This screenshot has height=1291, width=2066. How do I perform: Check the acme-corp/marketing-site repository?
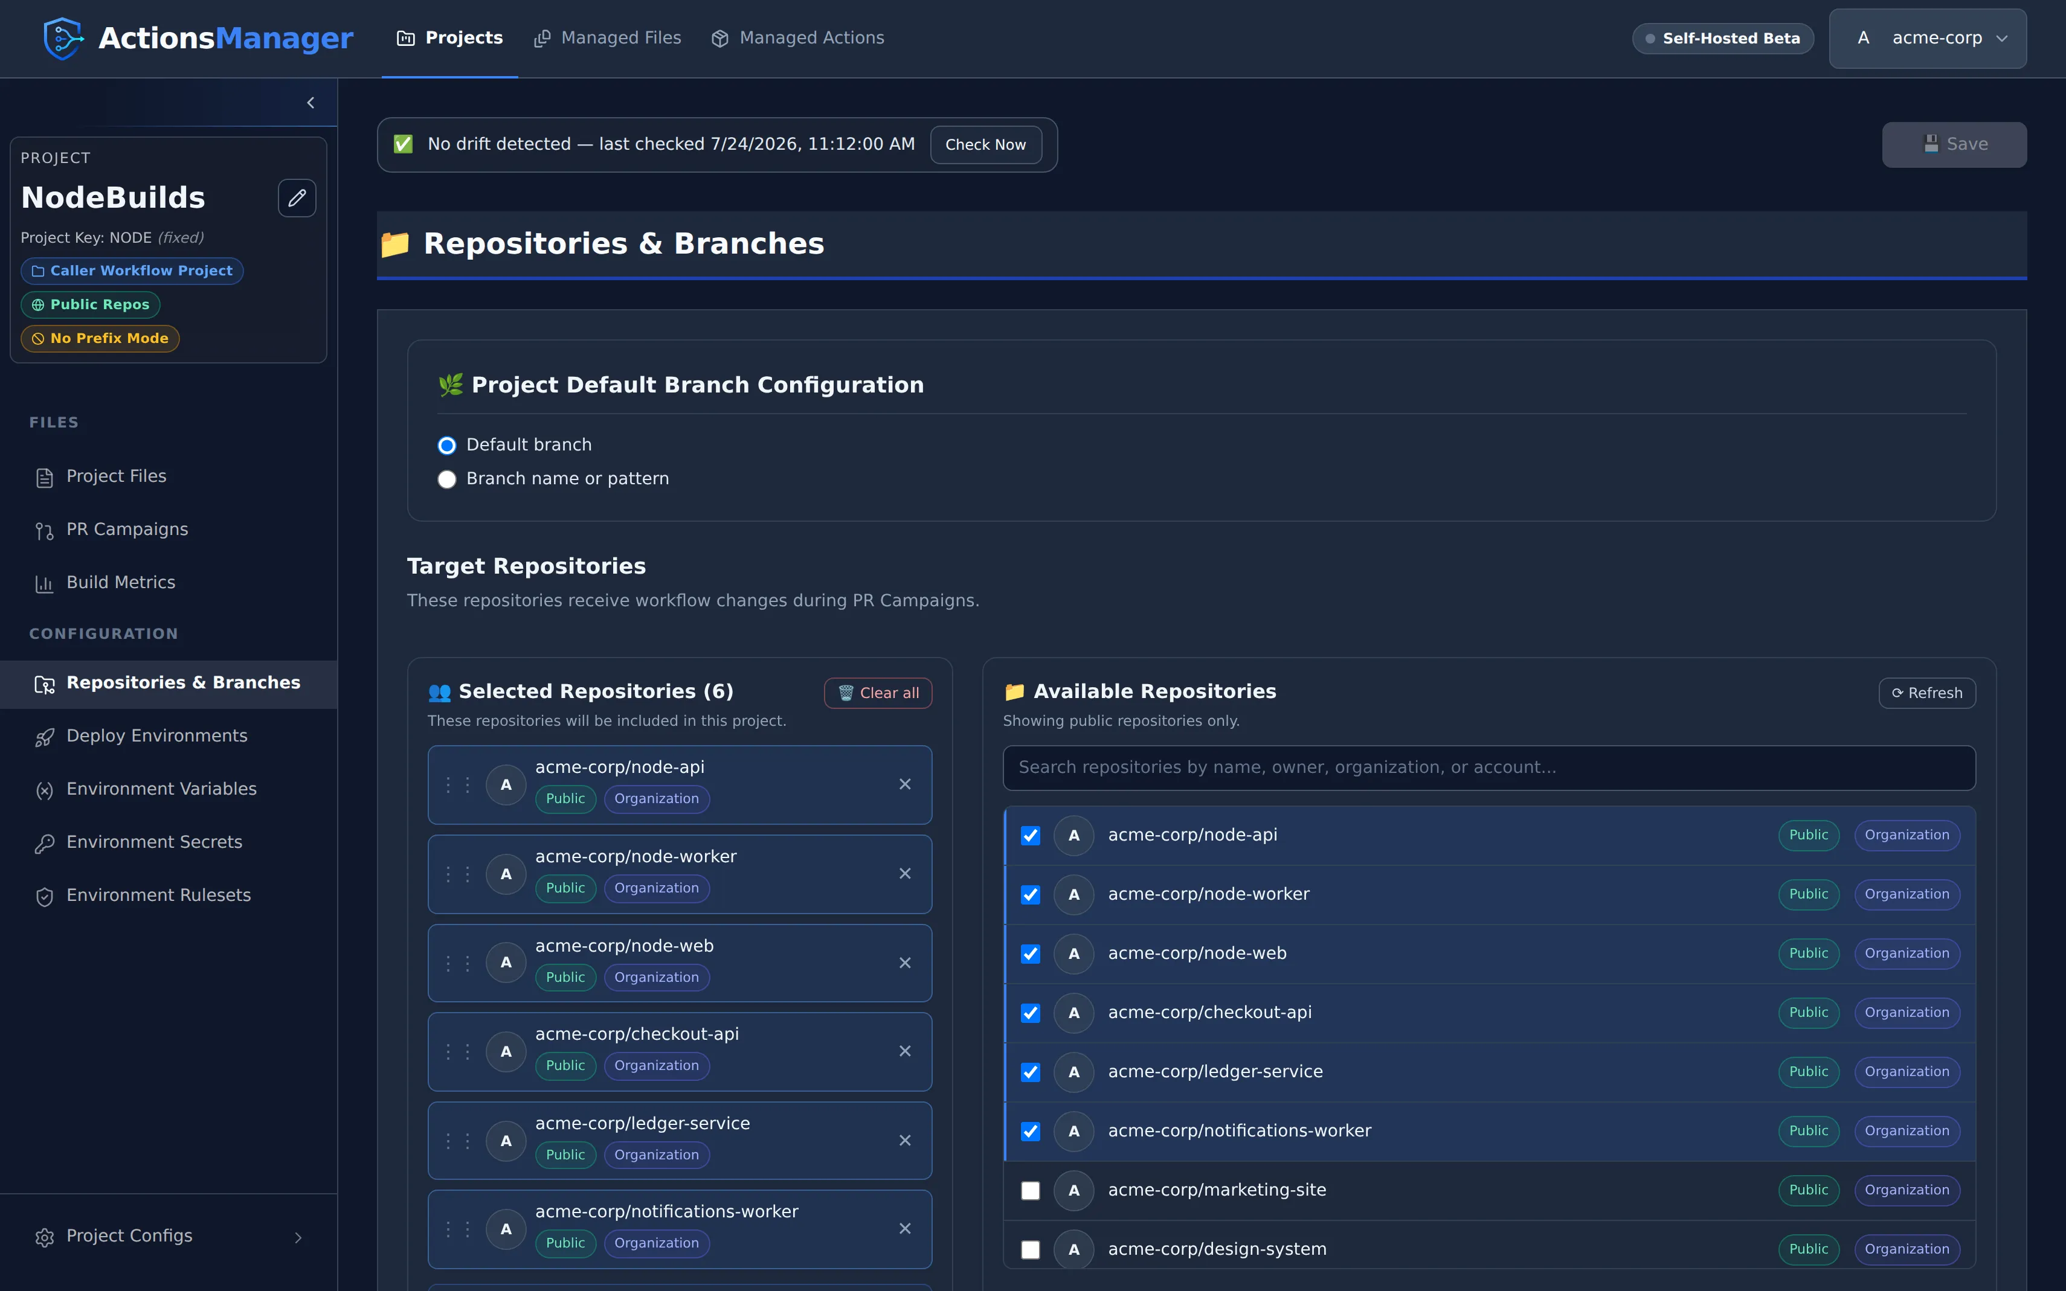pyautogui.click(x=1030, y=1190)
